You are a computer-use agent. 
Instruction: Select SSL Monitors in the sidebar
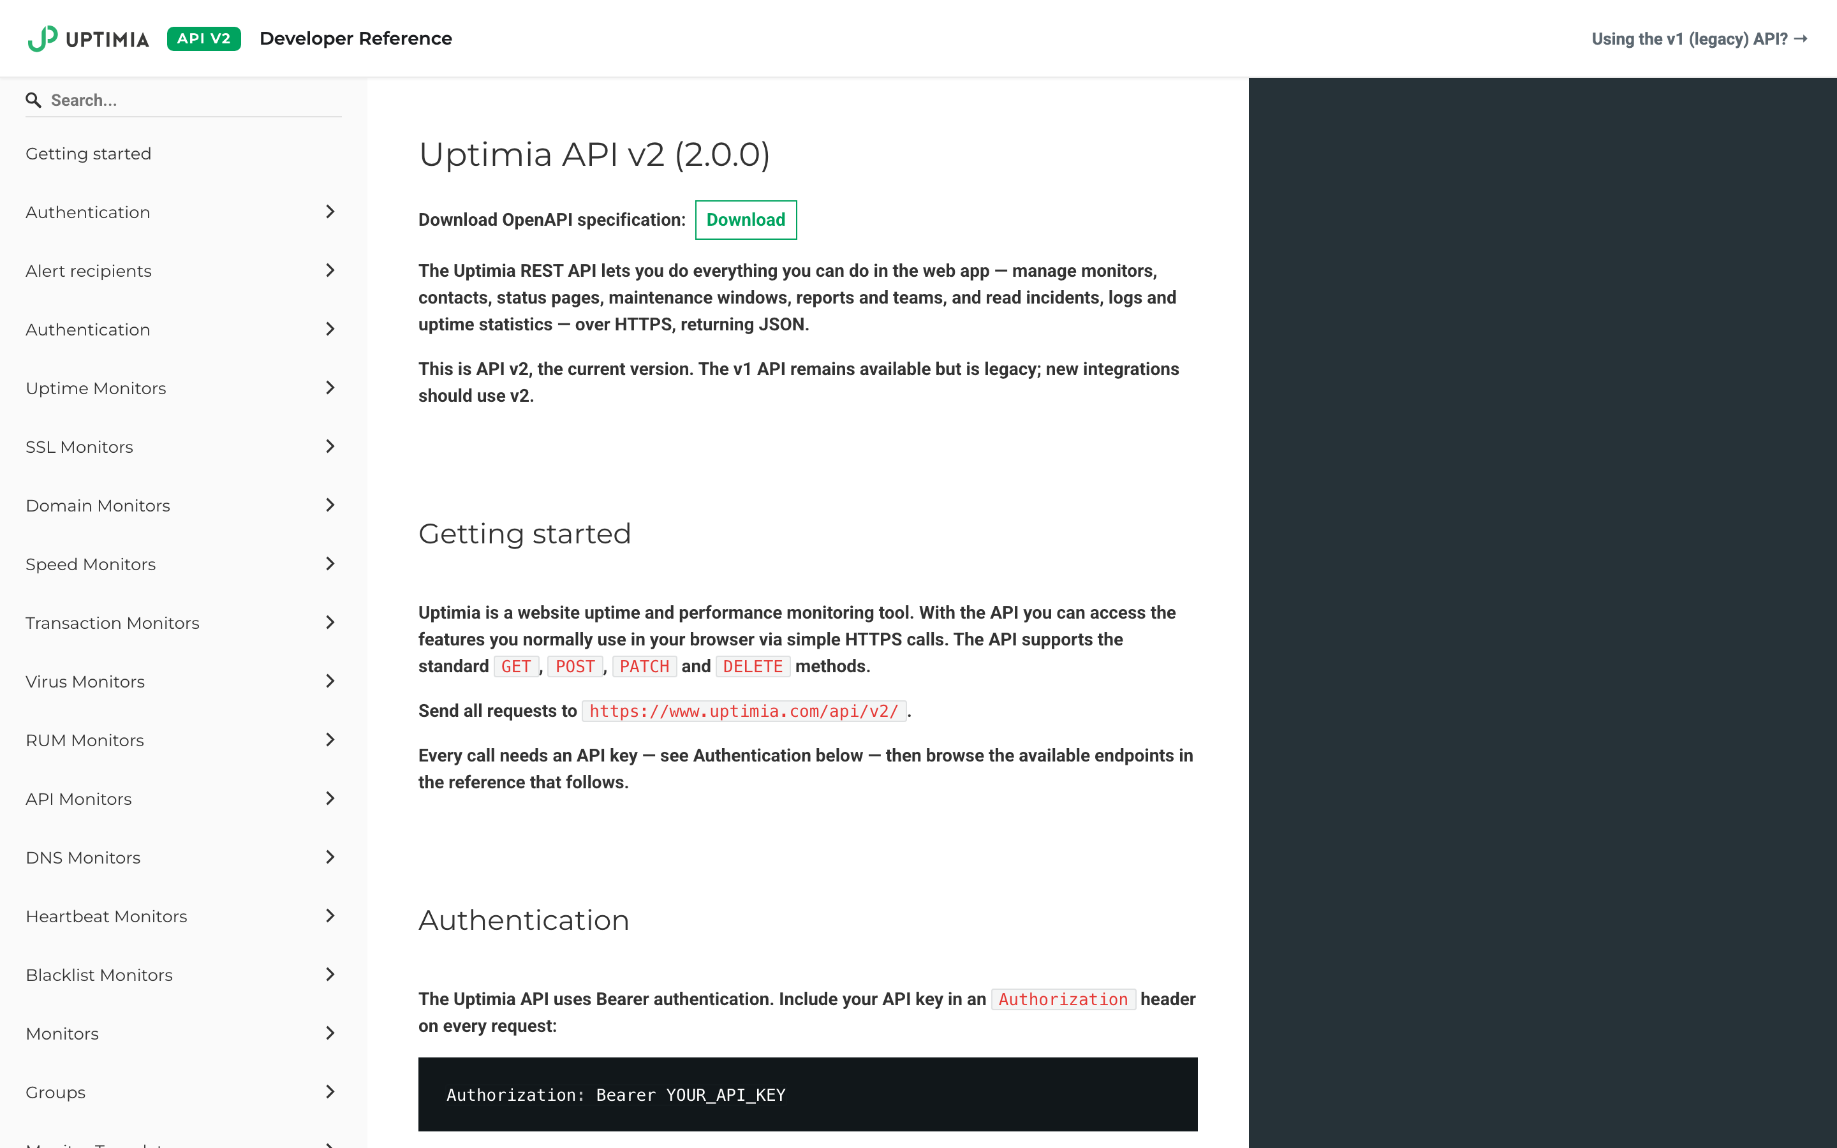coord(79,447)
